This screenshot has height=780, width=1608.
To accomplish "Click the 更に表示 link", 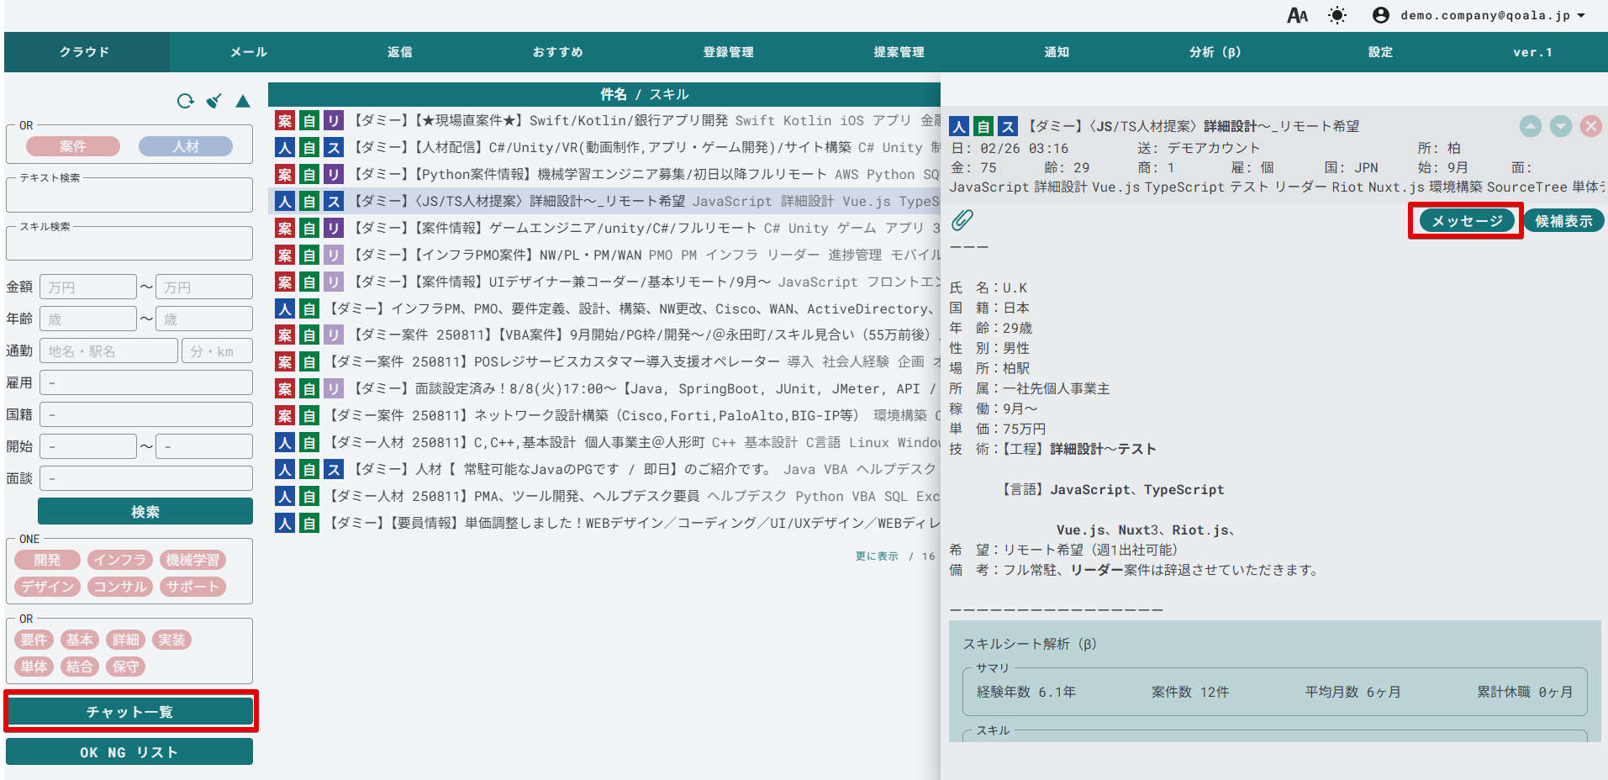I will 877,556.
